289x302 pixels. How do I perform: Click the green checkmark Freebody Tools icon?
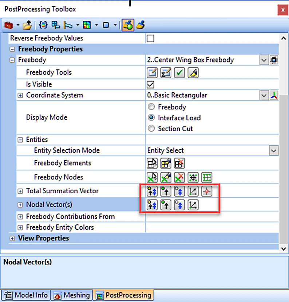coord(179,73)
